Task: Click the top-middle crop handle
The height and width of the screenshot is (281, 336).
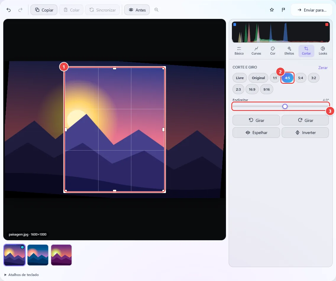Action: [x=115, y=68]
